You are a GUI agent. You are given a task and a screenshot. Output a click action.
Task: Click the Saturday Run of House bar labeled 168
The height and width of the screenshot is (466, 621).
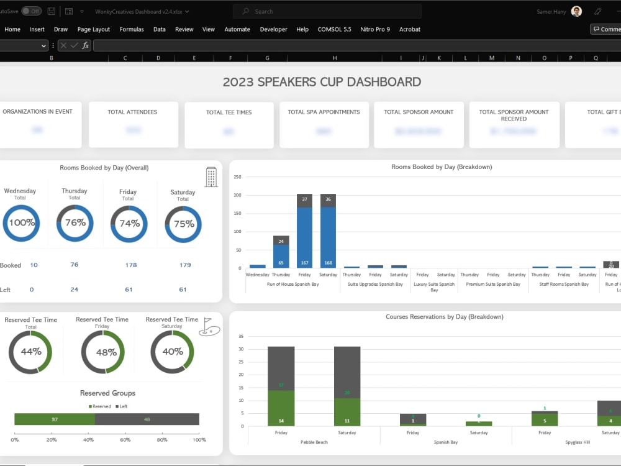[329, 237]
